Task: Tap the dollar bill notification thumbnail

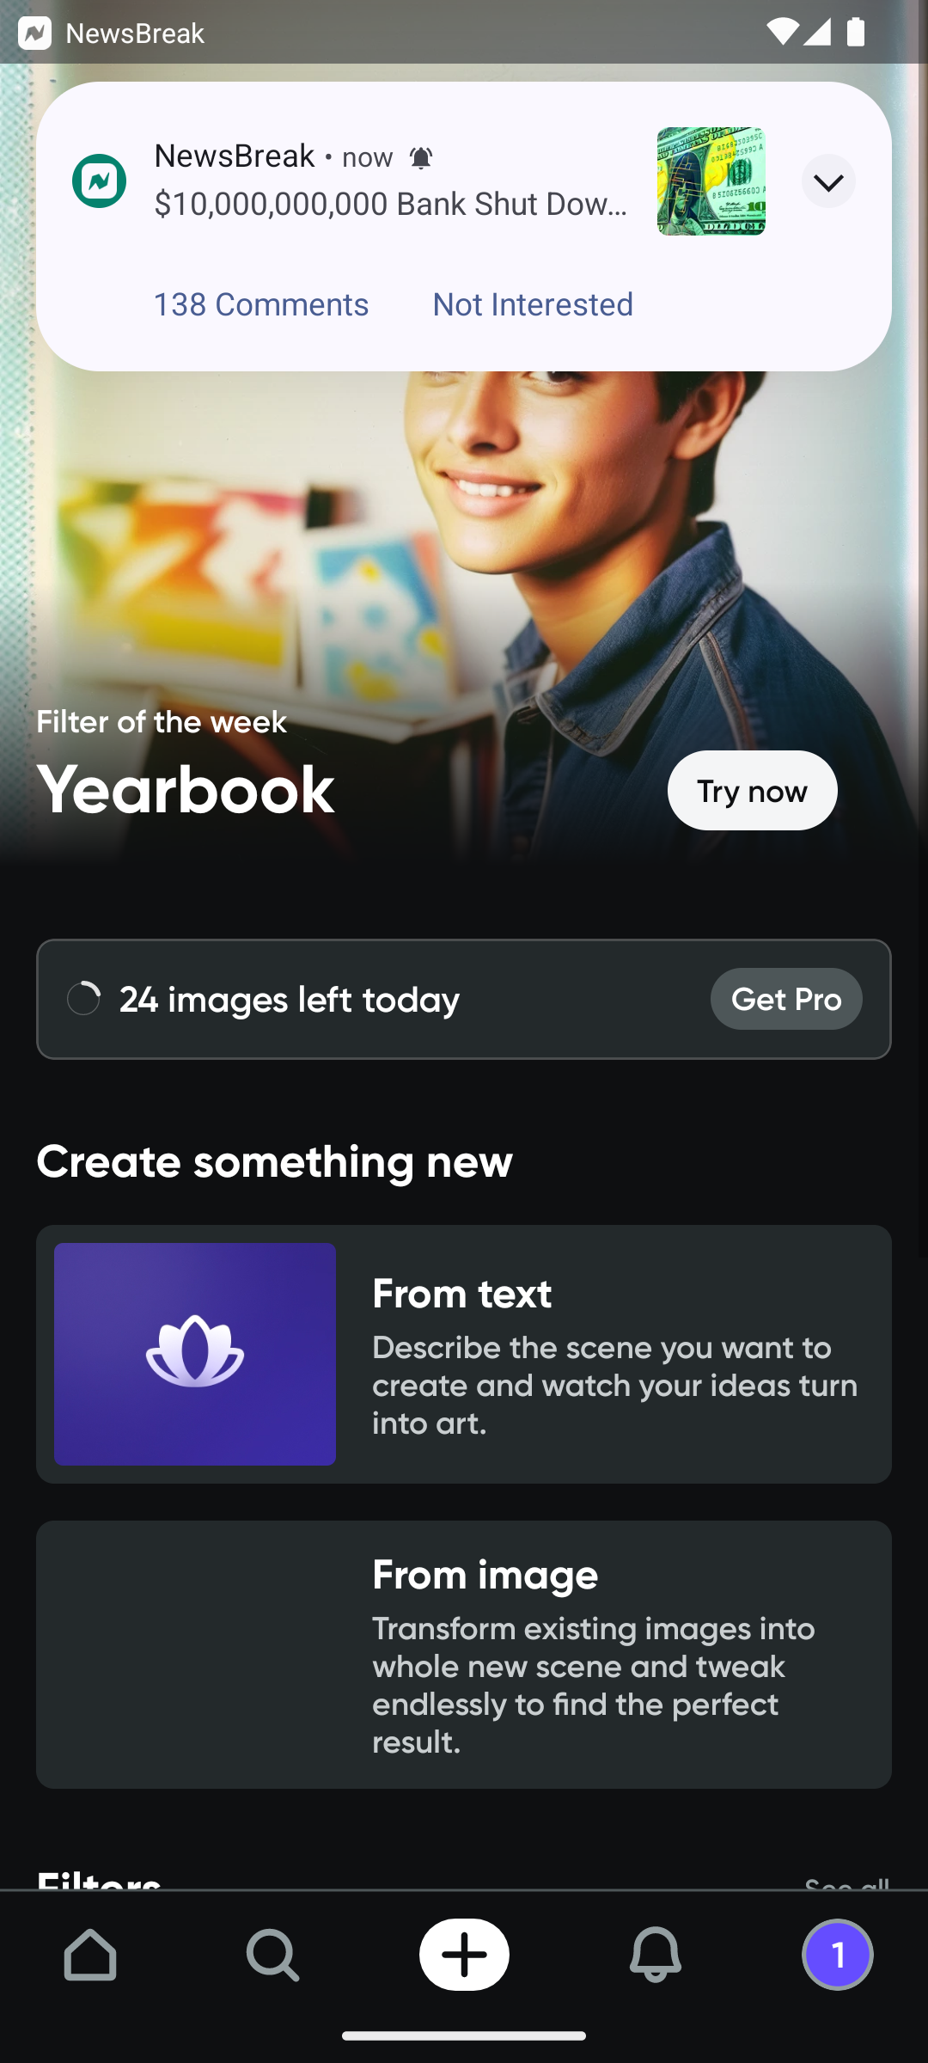Action: coord(711,181)
